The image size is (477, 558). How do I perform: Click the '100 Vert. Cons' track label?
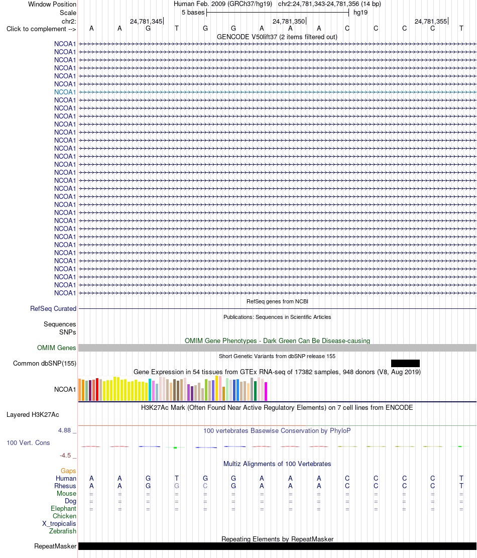click(28, 442)
